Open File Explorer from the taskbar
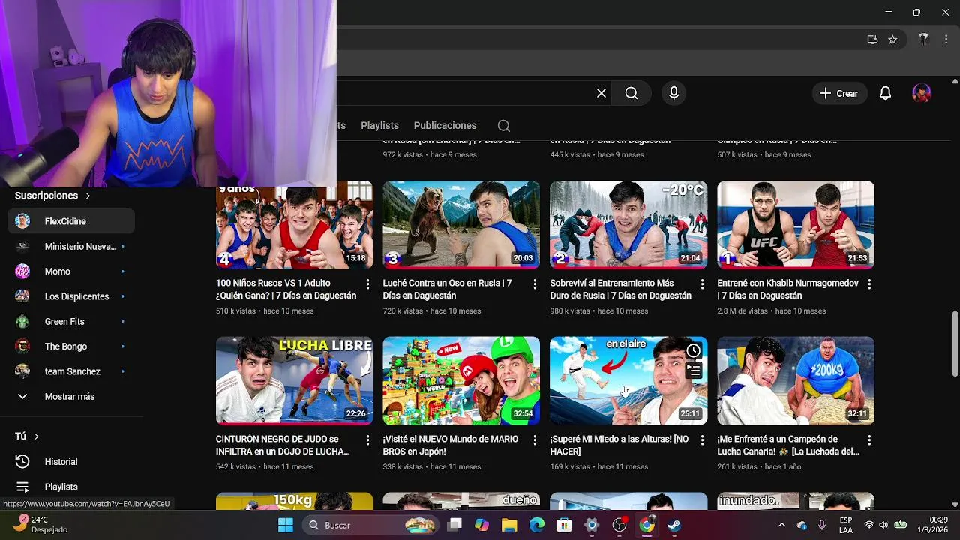This screenshot has width=960, height=540. 509,525
